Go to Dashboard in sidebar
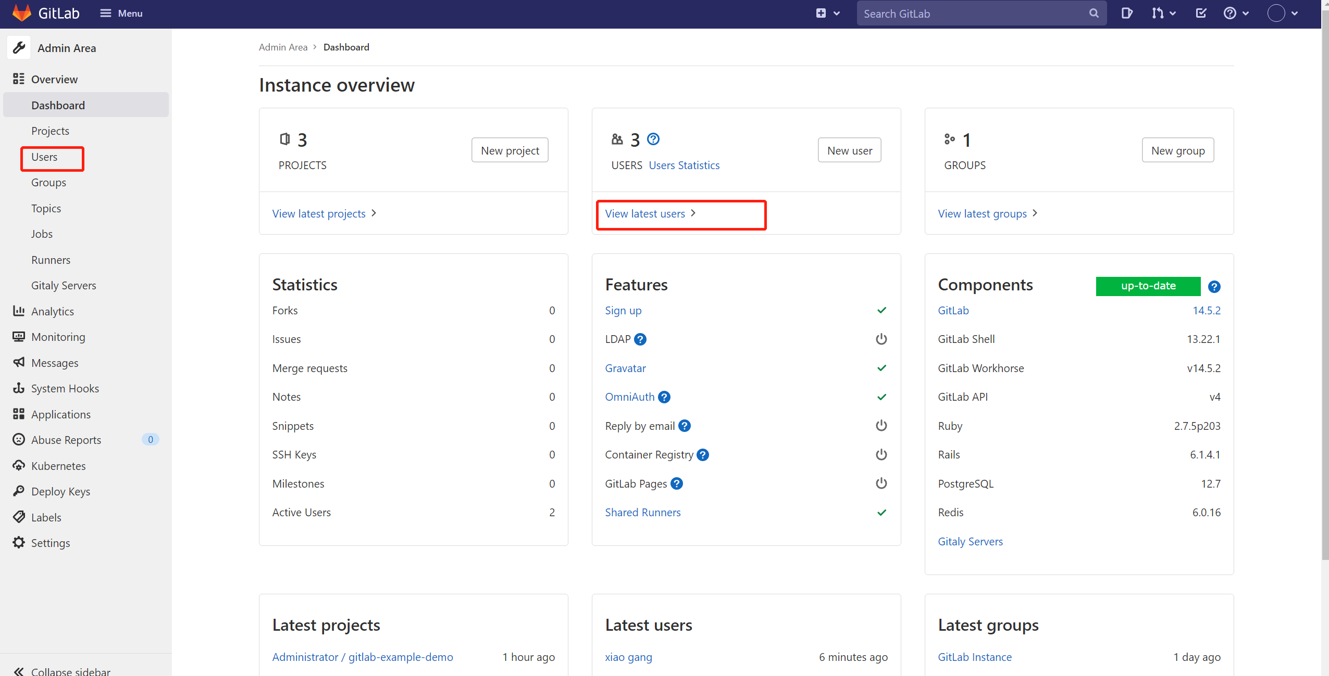The width and height of the screenshot is (1329, 676). point(86,105)
